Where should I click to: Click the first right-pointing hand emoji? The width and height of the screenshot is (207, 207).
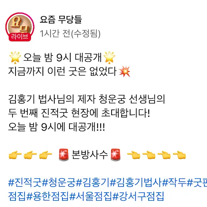coord(15,155)
